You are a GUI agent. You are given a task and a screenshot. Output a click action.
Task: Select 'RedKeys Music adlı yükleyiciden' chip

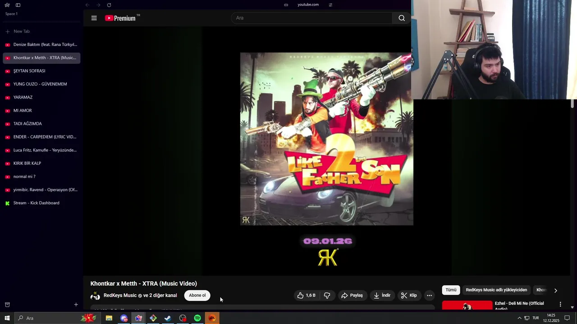tap(496, 290)
